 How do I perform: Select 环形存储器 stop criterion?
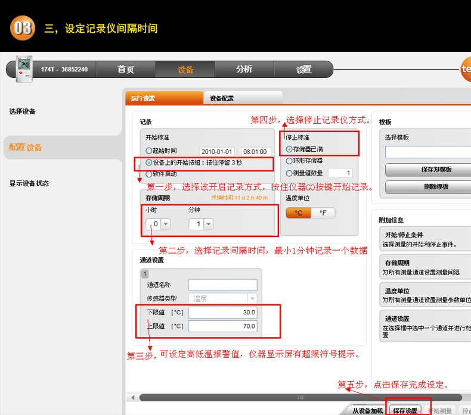pos(289,161)
